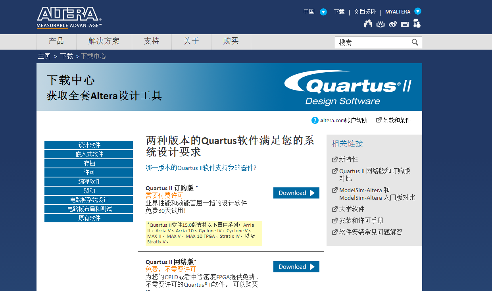Select 驱动 in the sidebar
Viewport: 492px width, 291px height.
89,191
